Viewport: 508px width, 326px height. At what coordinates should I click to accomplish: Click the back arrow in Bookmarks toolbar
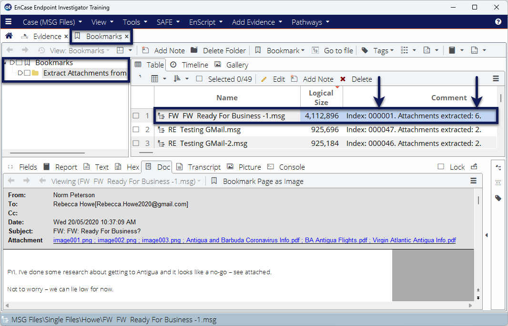tap(10, 50)
